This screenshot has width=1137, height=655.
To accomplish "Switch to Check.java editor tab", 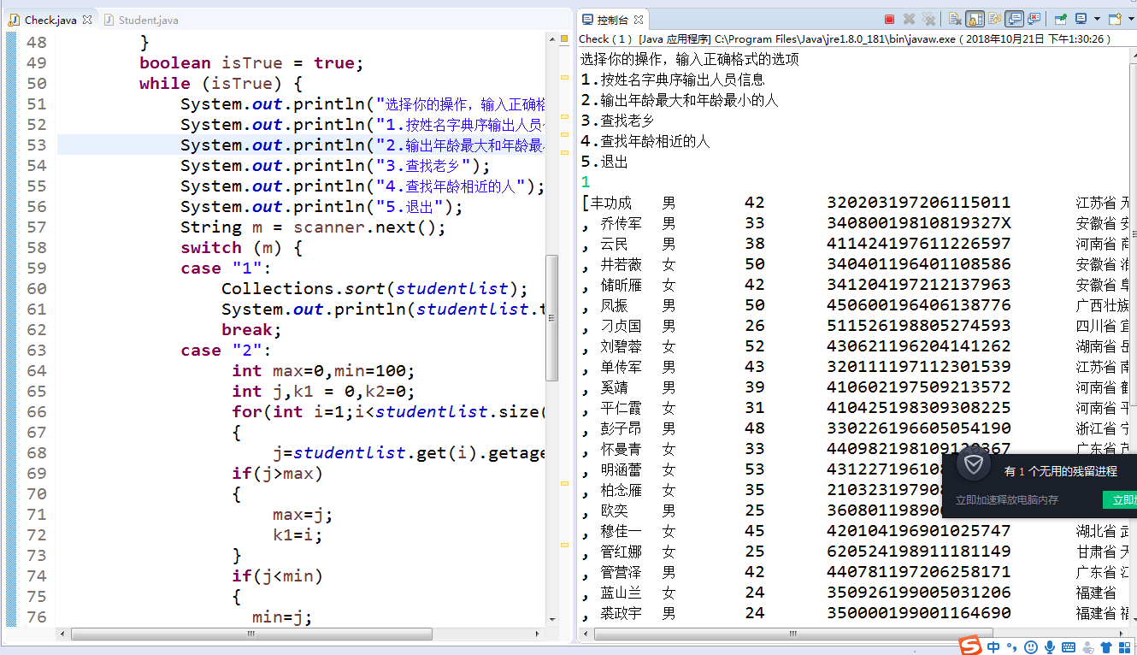I will (50, 20).
